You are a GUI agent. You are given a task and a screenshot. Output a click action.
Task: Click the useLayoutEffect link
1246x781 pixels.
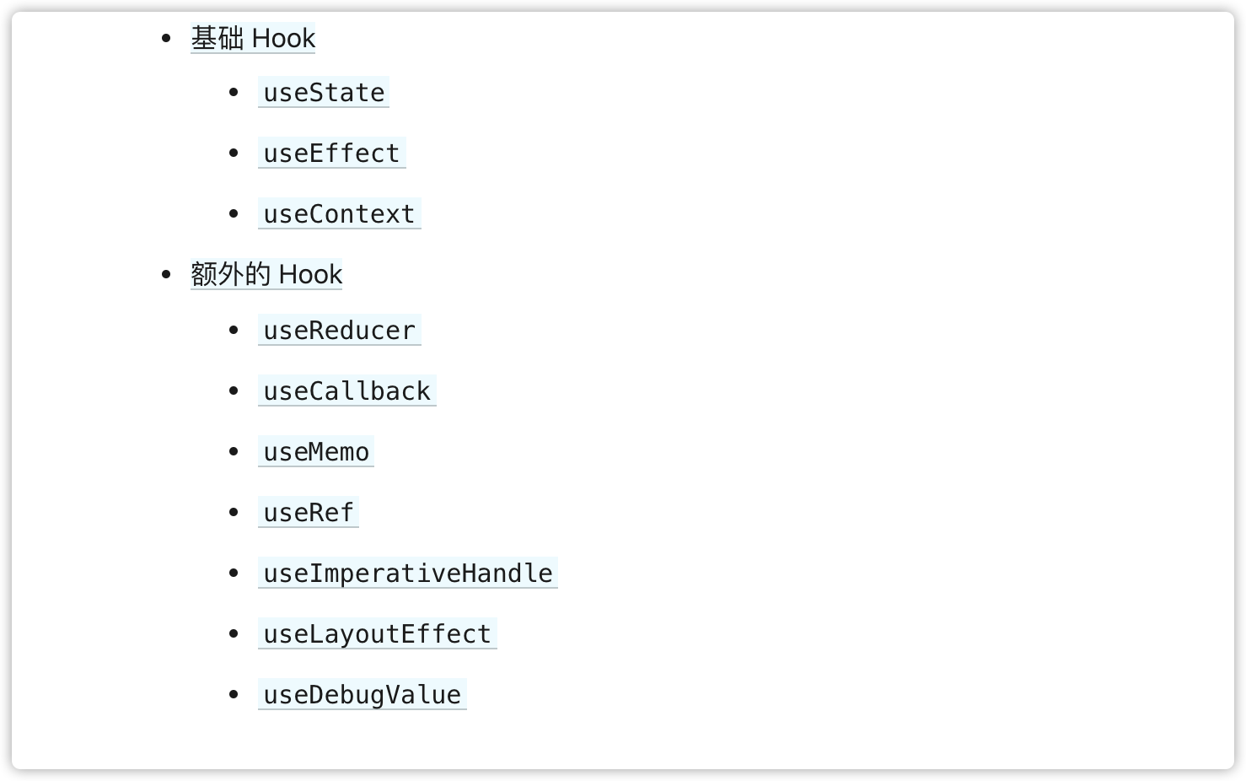(x=378, y=633)
